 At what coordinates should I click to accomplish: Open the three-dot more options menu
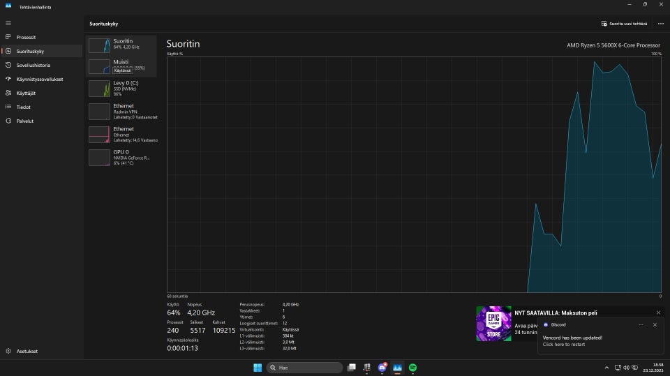[660, 23]
